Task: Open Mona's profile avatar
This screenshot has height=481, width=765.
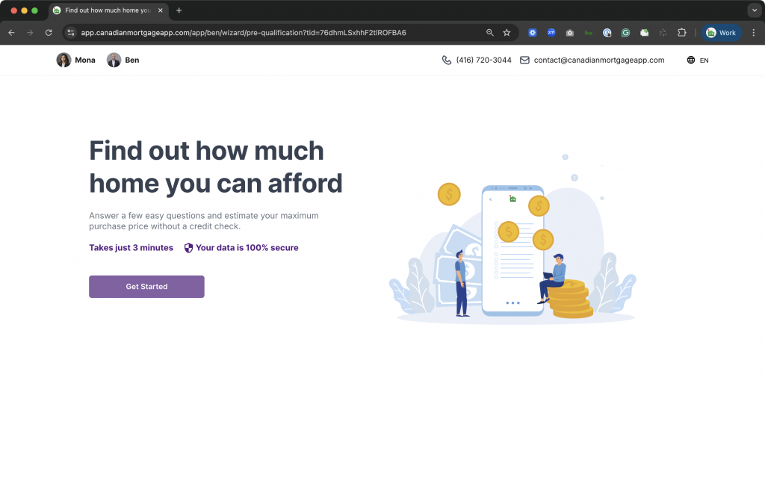Action: pos(64,60)
